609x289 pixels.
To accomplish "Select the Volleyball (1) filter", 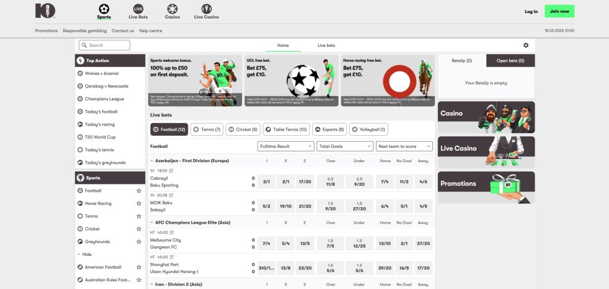I will (x=369, y=129).
